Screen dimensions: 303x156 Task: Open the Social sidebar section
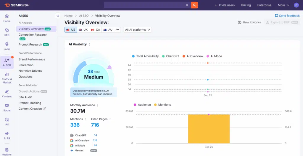(x=7, y=108)
